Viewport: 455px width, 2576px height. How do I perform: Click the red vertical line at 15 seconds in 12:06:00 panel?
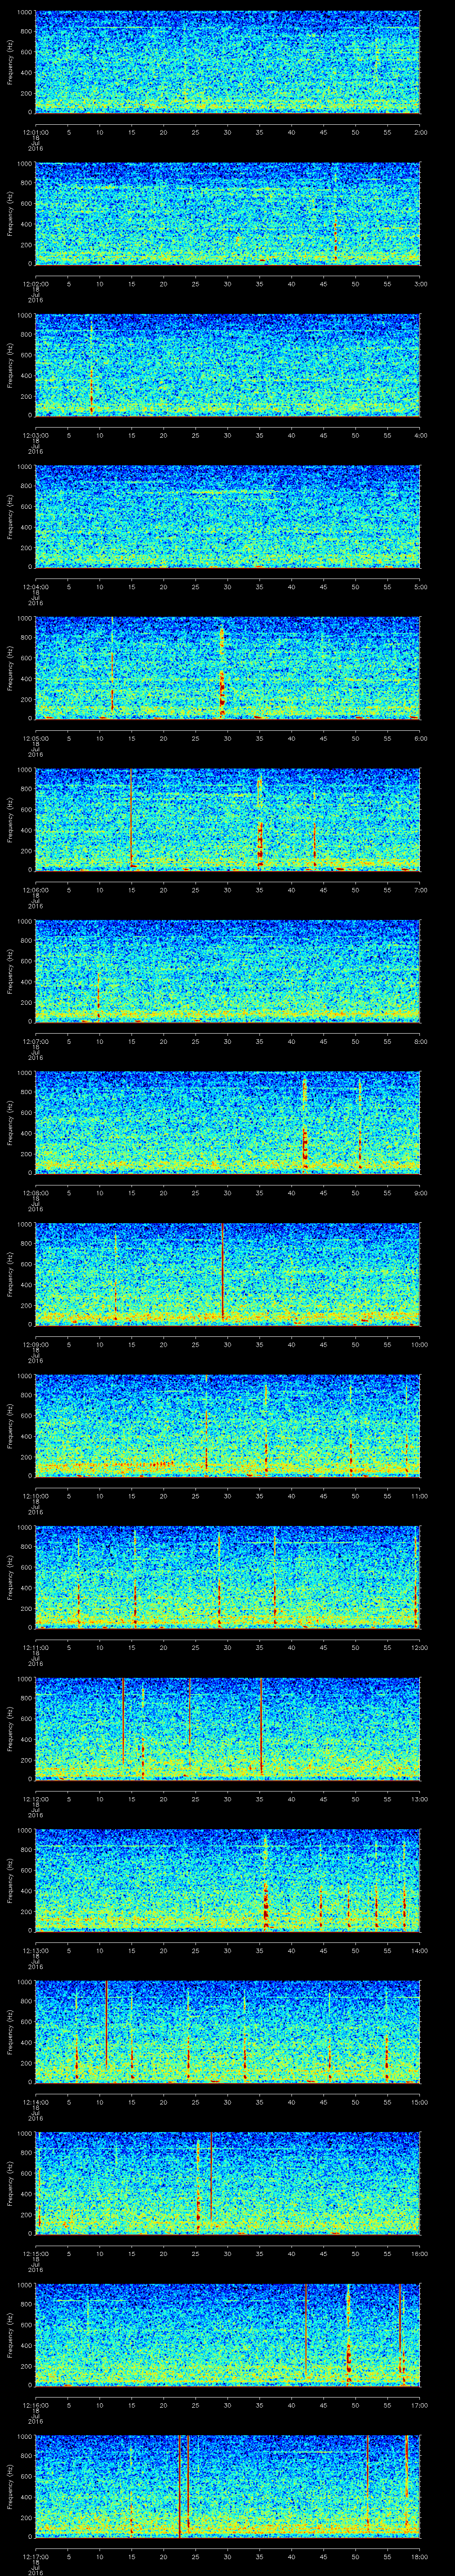(131, 816)
